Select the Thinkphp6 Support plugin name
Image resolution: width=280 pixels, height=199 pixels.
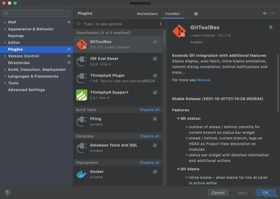click(x=109, y=92)
